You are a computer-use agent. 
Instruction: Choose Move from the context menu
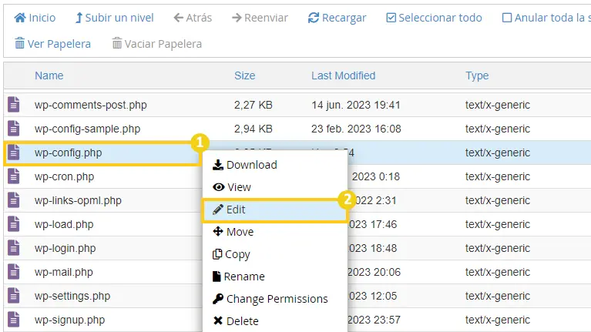pos(275,232)
